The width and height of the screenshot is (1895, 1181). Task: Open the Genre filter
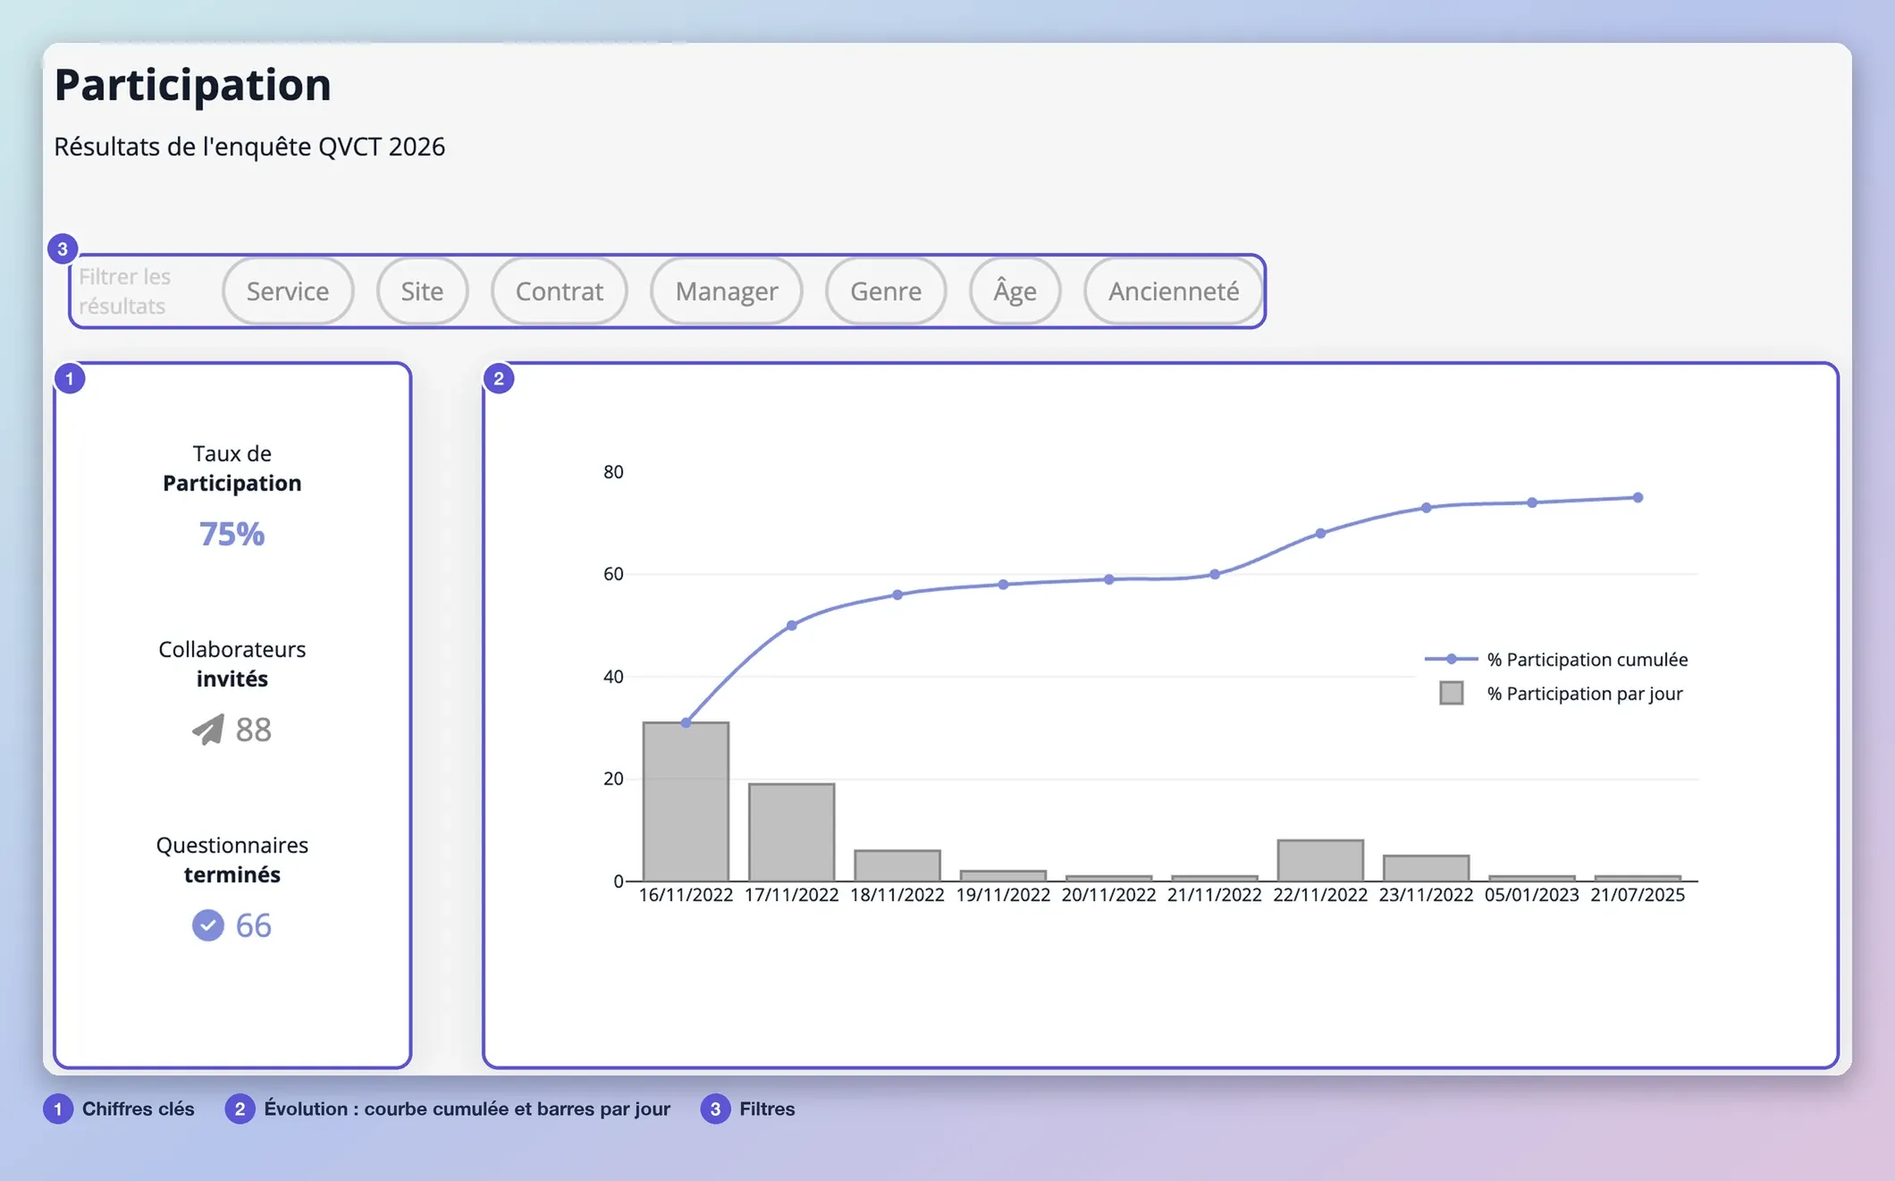click(x=886, y=291)
